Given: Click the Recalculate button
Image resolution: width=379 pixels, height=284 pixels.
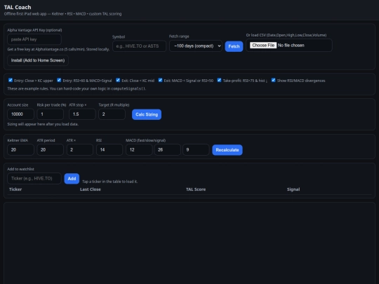Looking at the screenshot, I should [227, 150].
